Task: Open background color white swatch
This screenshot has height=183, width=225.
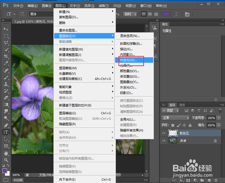Action: [8, 174]
